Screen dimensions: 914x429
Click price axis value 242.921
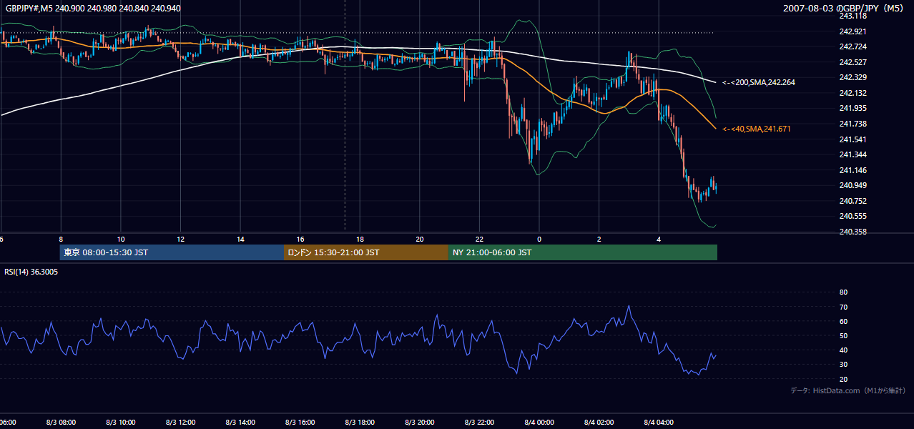[852, 31]
